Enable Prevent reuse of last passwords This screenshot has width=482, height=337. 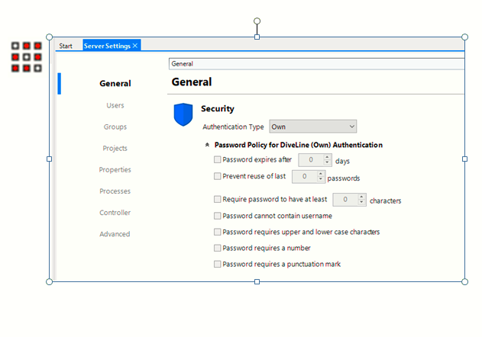tap(218, 177)
